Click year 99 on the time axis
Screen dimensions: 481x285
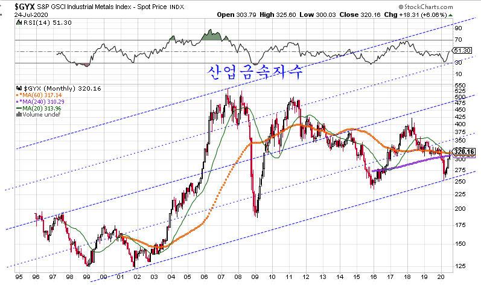(x=86, y=277)
